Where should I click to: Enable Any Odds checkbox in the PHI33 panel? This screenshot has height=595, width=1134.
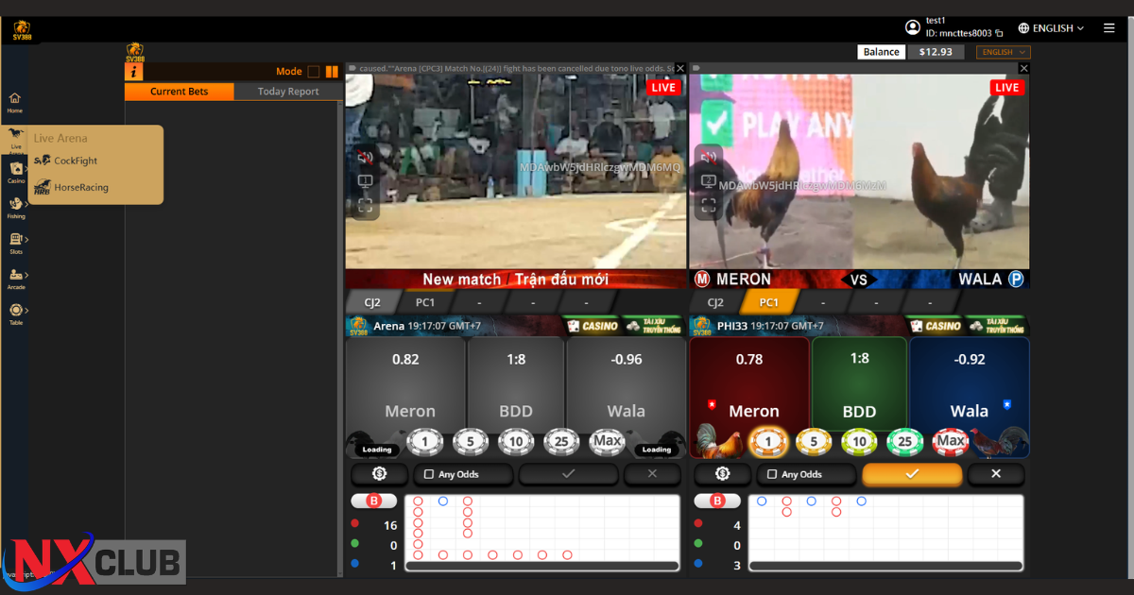click(773, 474)
